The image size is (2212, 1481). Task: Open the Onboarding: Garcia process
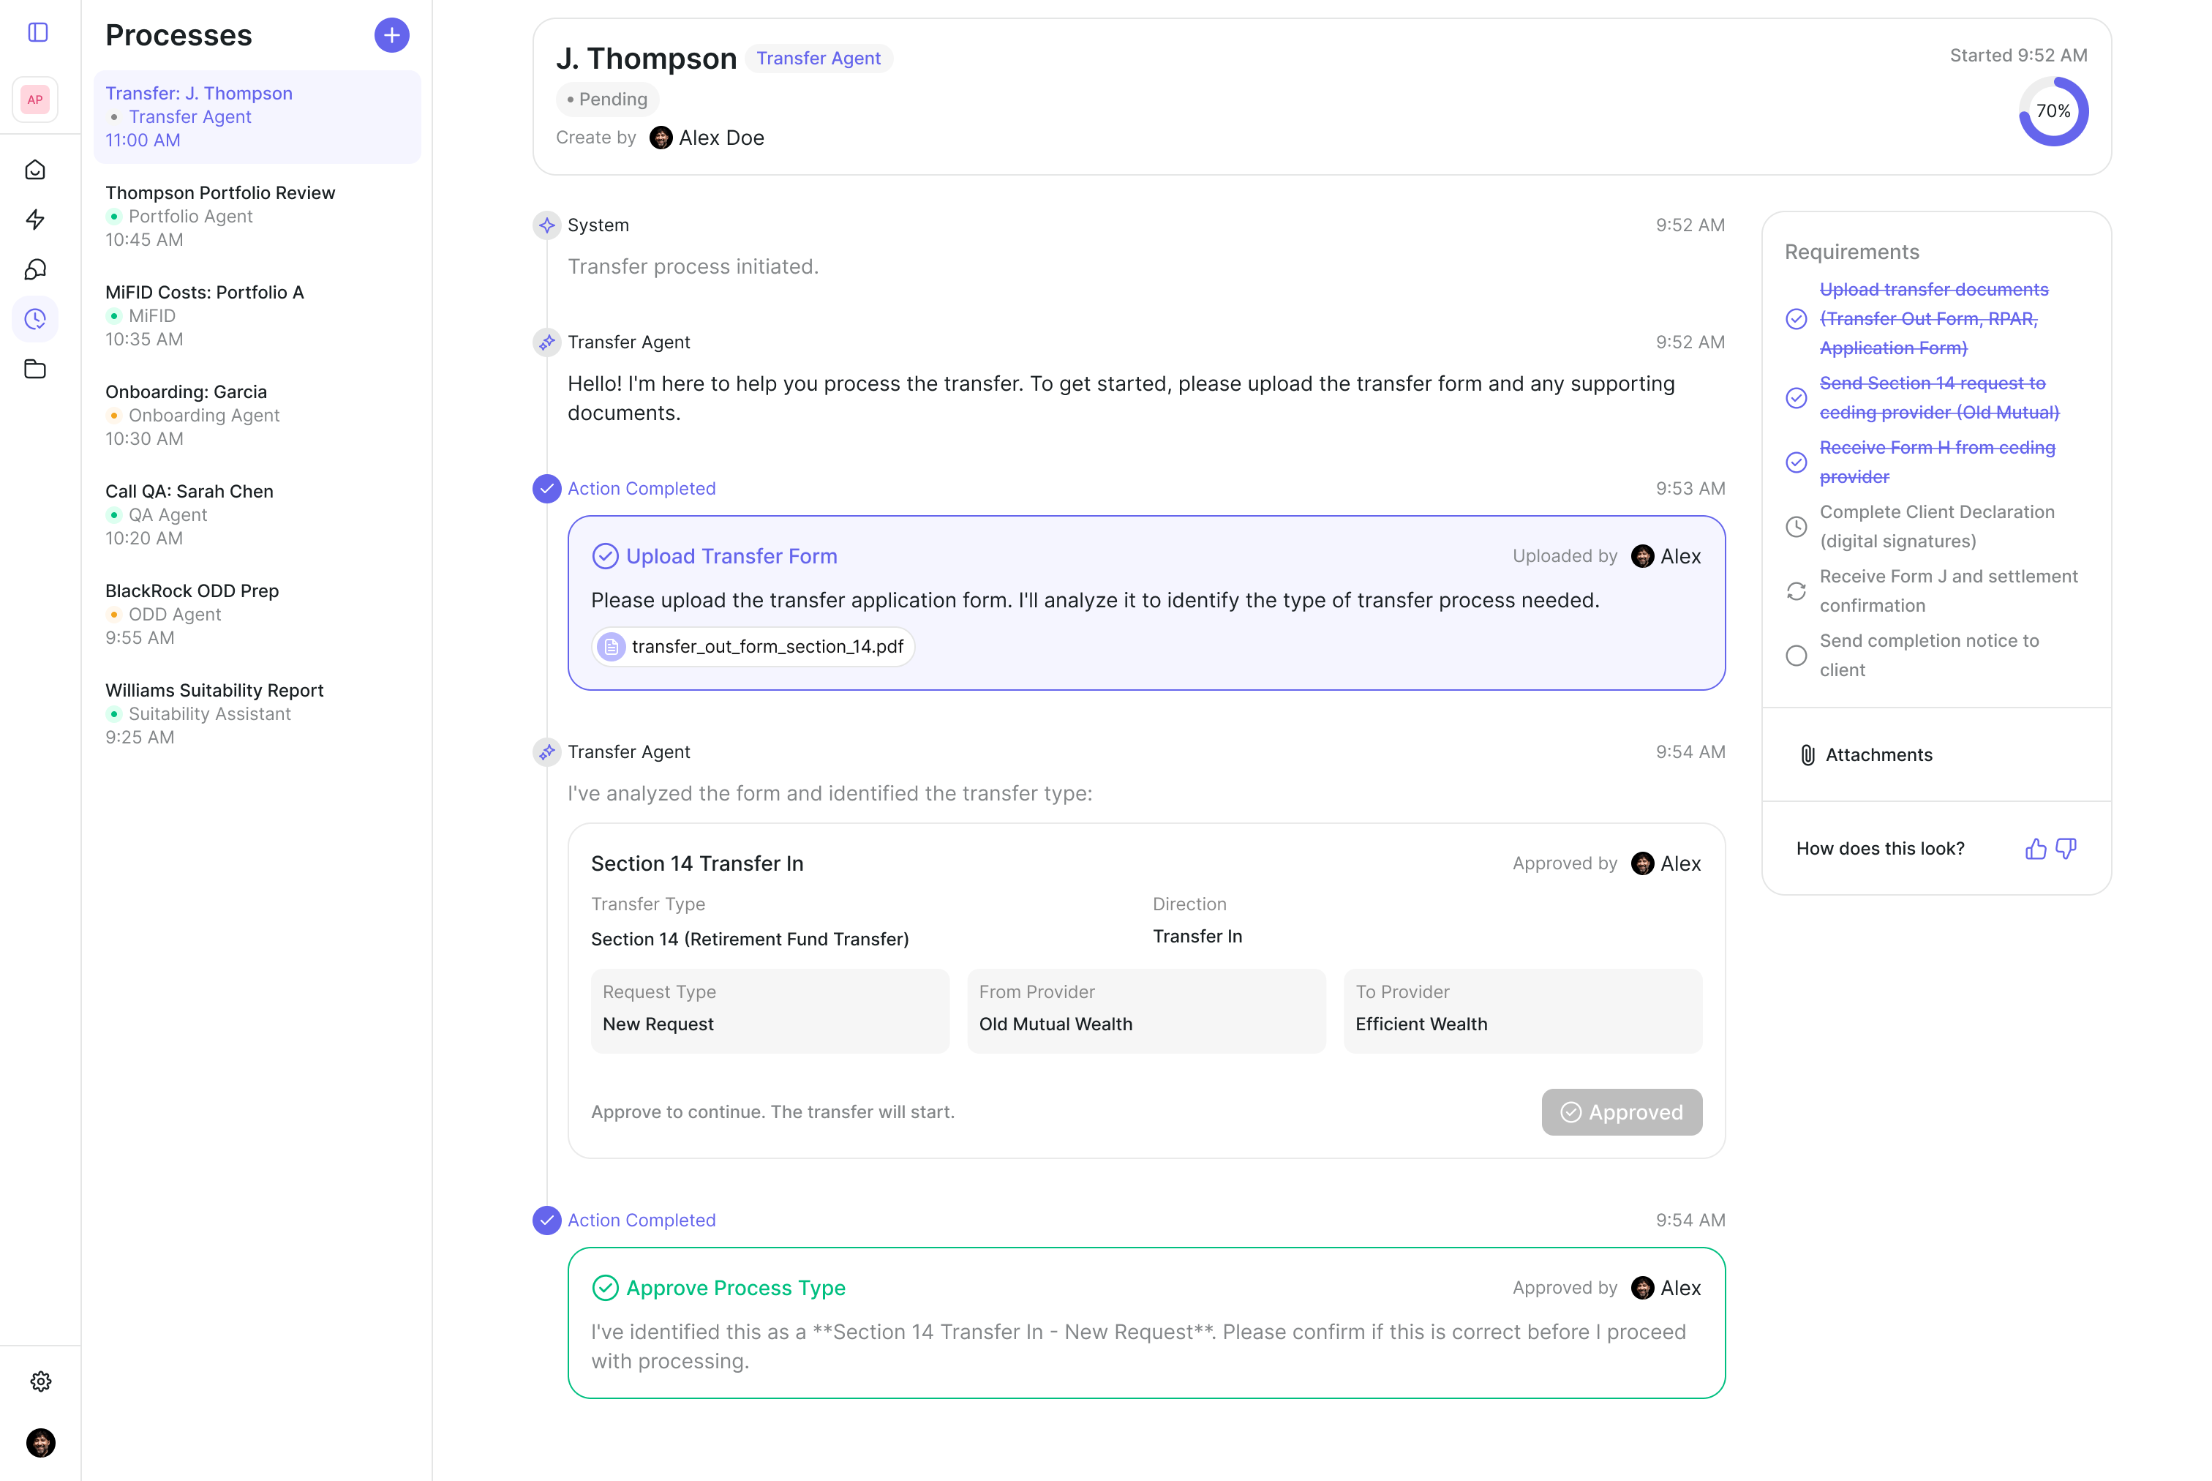tap(257, 416)
